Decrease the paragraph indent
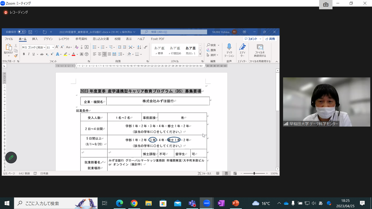 coord(119,47)
